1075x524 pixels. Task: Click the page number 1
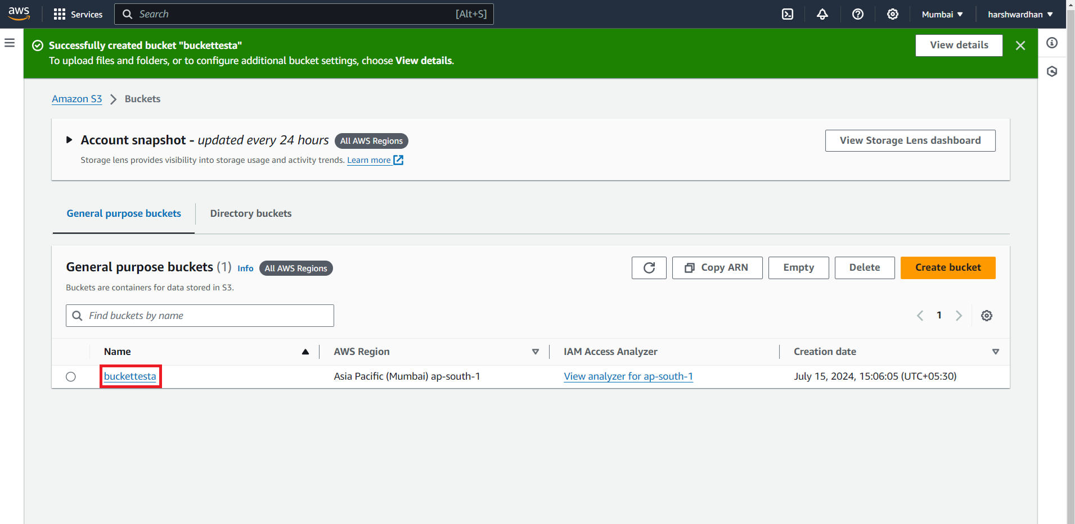(x=939, y=316)
